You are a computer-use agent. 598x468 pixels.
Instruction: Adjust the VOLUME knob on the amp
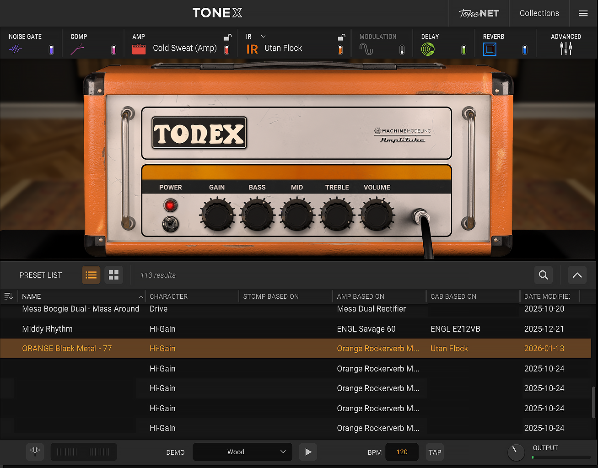377,215
